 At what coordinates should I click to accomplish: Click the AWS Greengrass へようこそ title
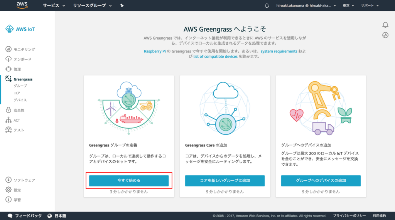[225, 29]
